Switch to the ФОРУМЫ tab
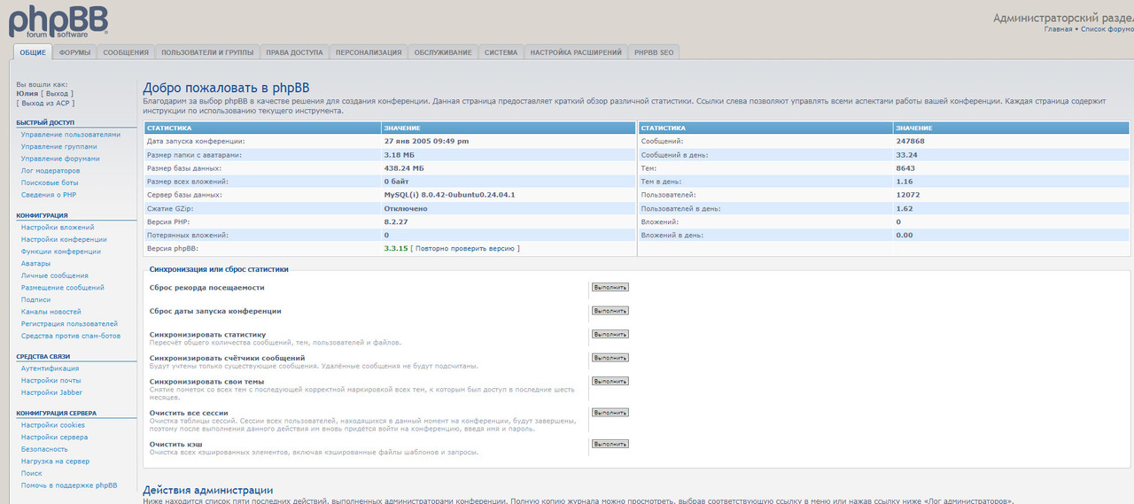The image size is (1134, 504). coord(75,52)
